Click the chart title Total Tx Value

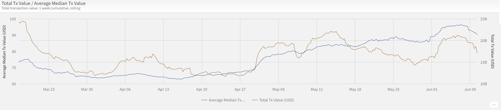[44, 3]
